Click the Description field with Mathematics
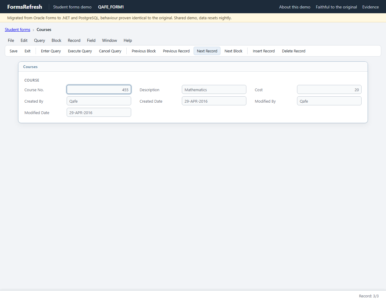Viewport: 386px width, 301px height. [x=214, y=89]
